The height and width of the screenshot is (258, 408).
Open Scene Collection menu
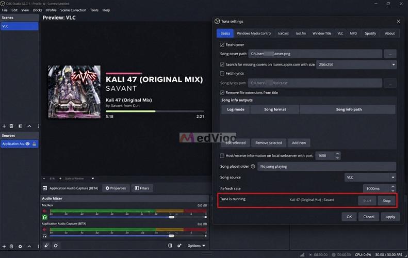(x=73, y=10)
